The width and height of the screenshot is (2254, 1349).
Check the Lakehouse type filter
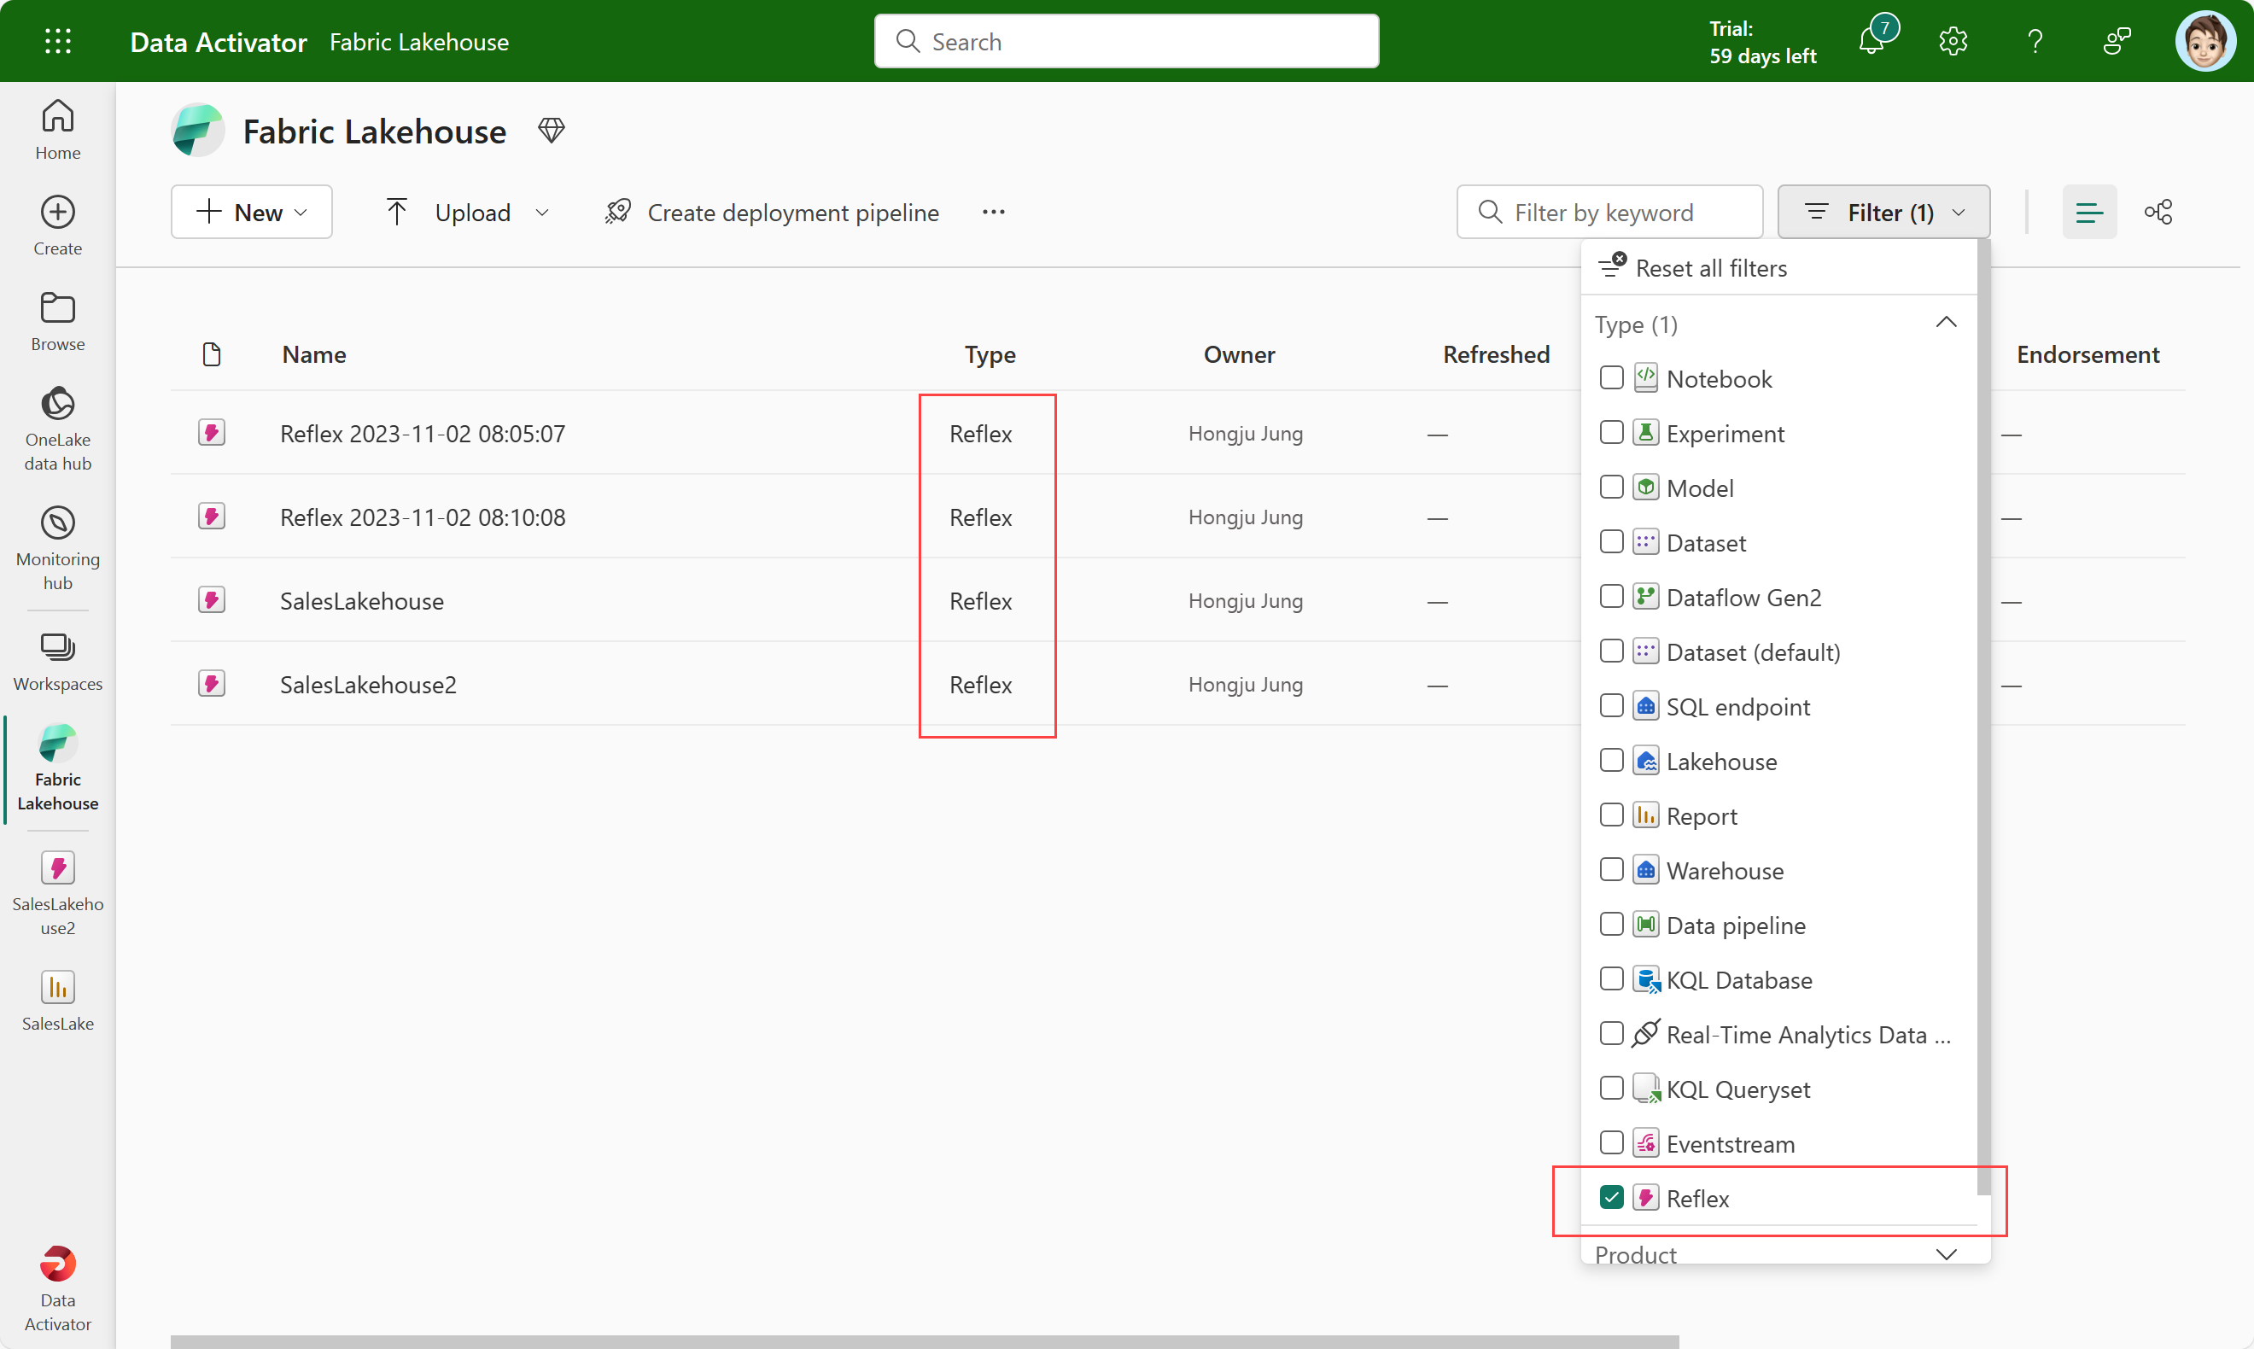(1610, 761)
